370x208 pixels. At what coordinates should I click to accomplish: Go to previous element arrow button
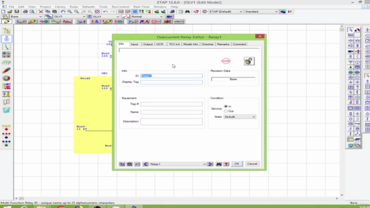[x=145, y=164]
